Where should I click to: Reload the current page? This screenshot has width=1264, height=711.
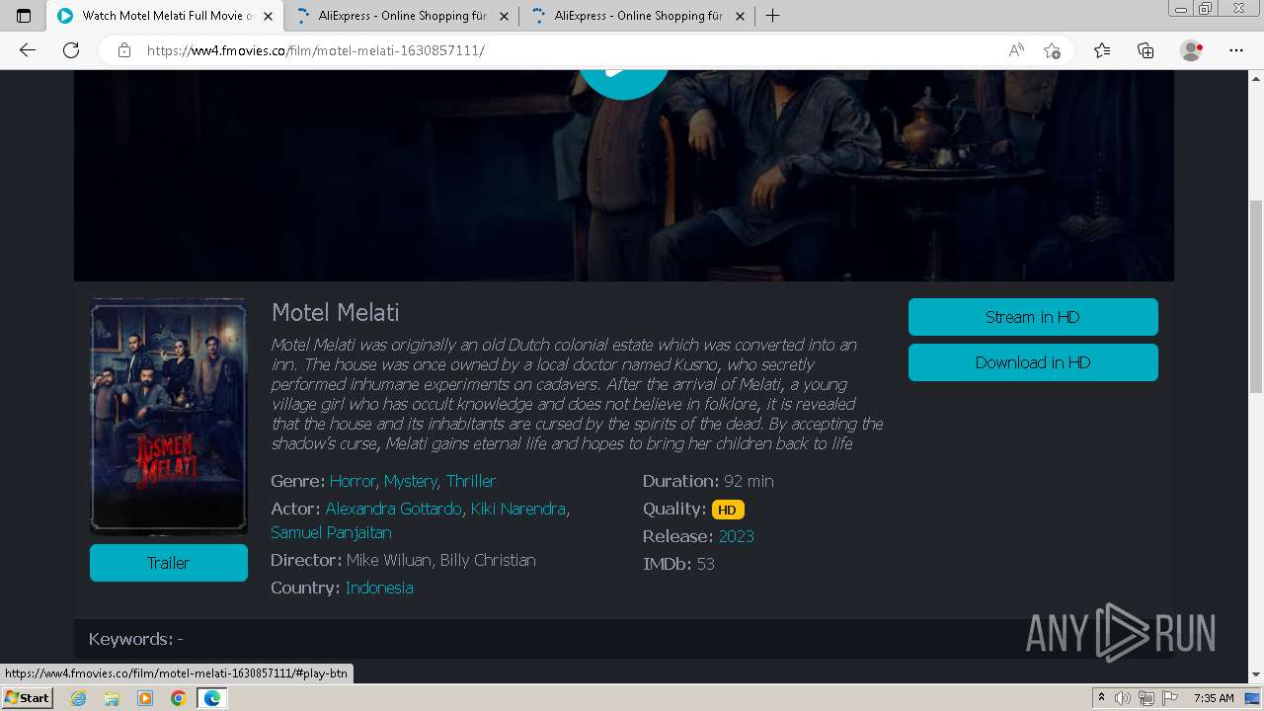pyautogui.click(x=71, y=50)
